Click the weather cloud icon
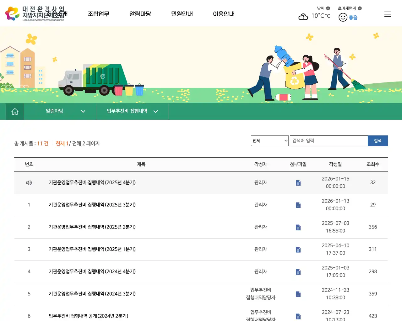Image resolution: width=402 pixels, height=321 pixels. pos(303,17)
